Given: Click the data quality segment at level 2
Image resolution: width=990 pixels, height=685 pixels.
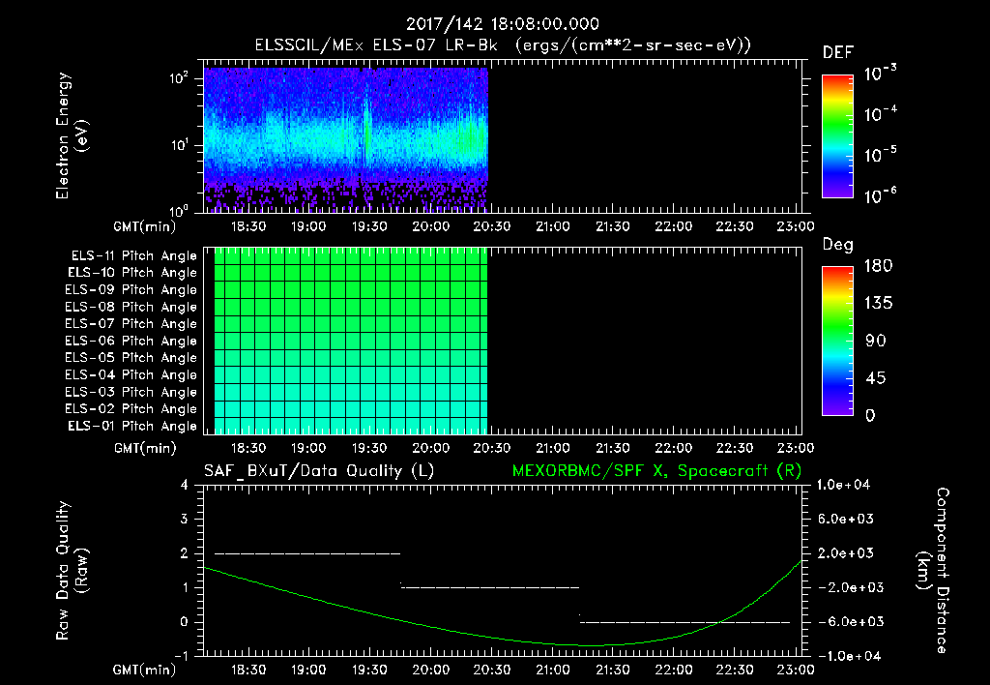Looking at the screenshot, I should 307,553.
